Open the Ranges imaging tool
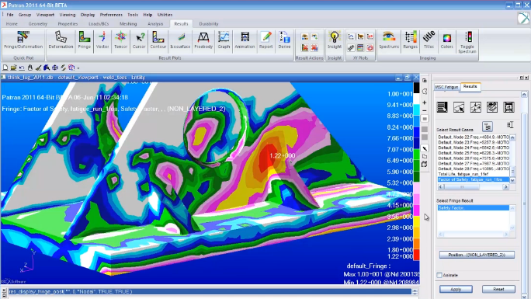 (411, 40)
